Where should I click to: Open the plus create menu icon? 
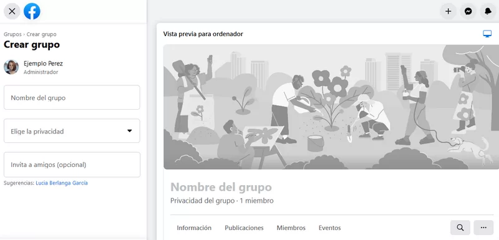pos(448,11)
